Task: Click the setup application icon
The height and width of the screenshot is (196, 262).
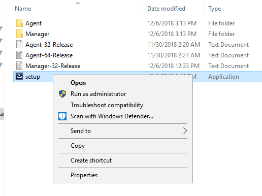Action: (19, 76)
